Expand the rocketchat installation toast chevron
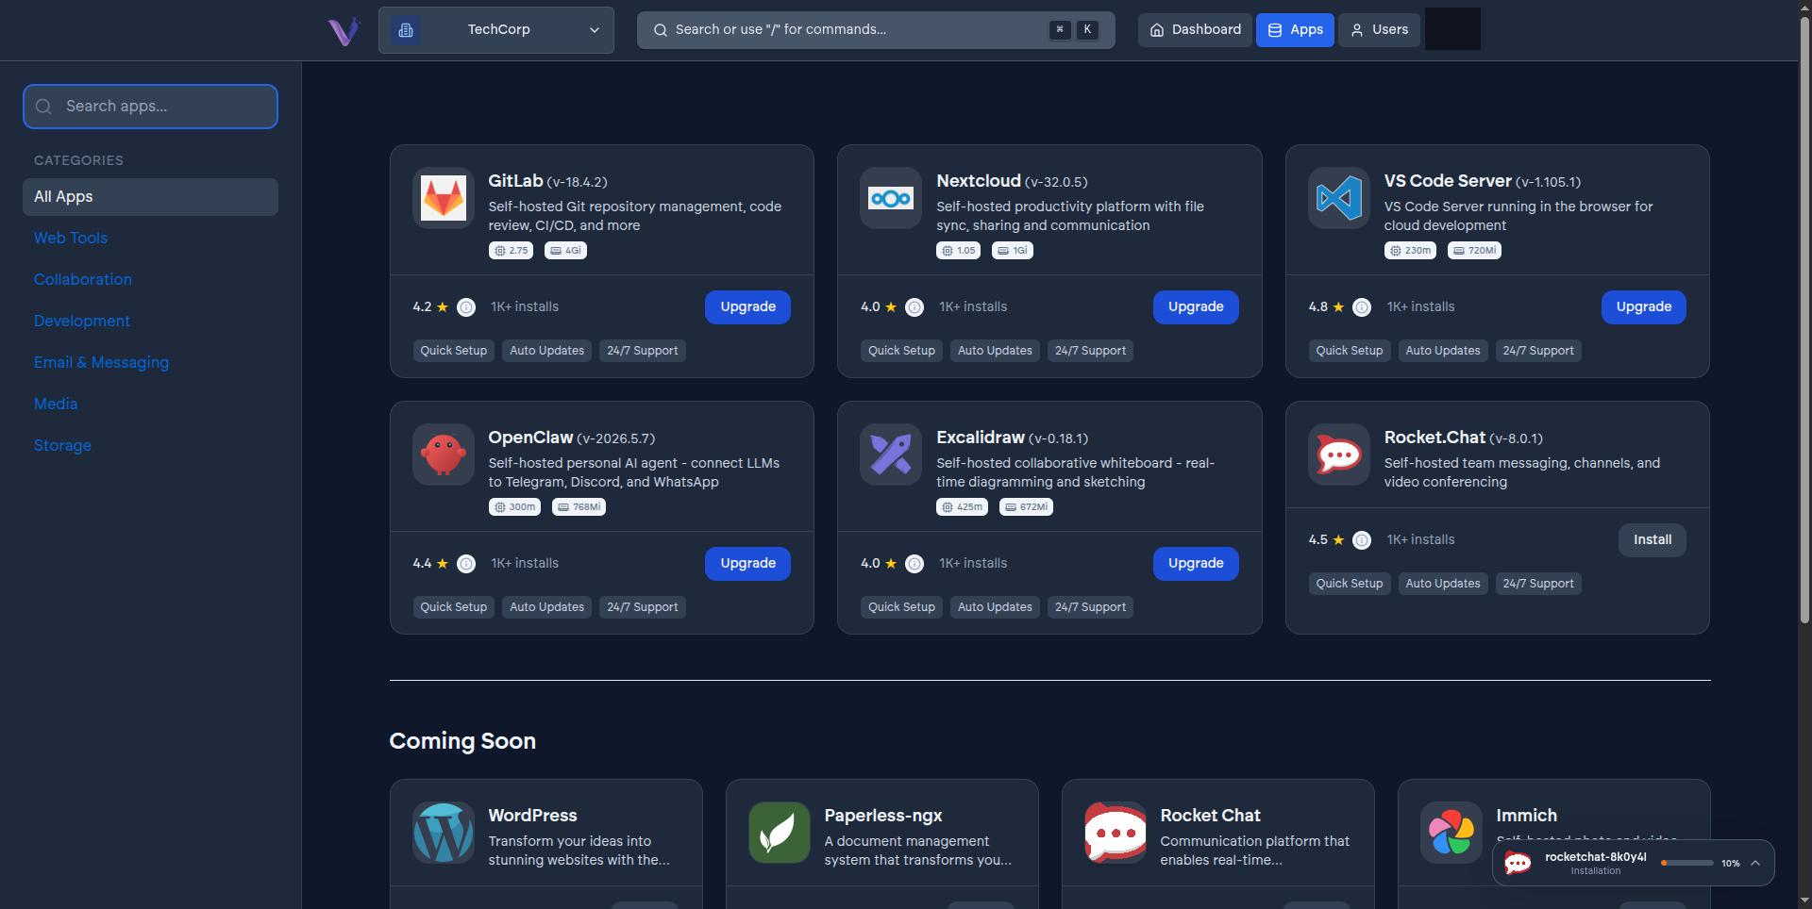Viewport: 1812px width, 909px height. pyautogui.click(x=1755, y=863)
